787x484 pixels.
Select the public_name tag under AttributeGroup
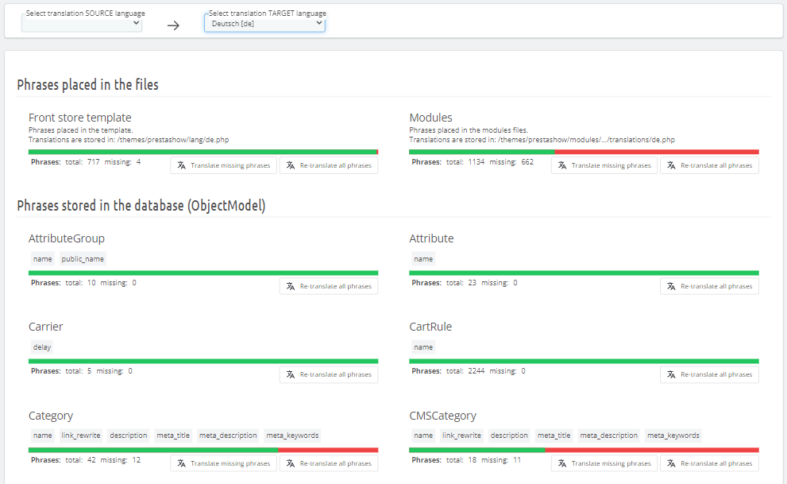[83, 259]
